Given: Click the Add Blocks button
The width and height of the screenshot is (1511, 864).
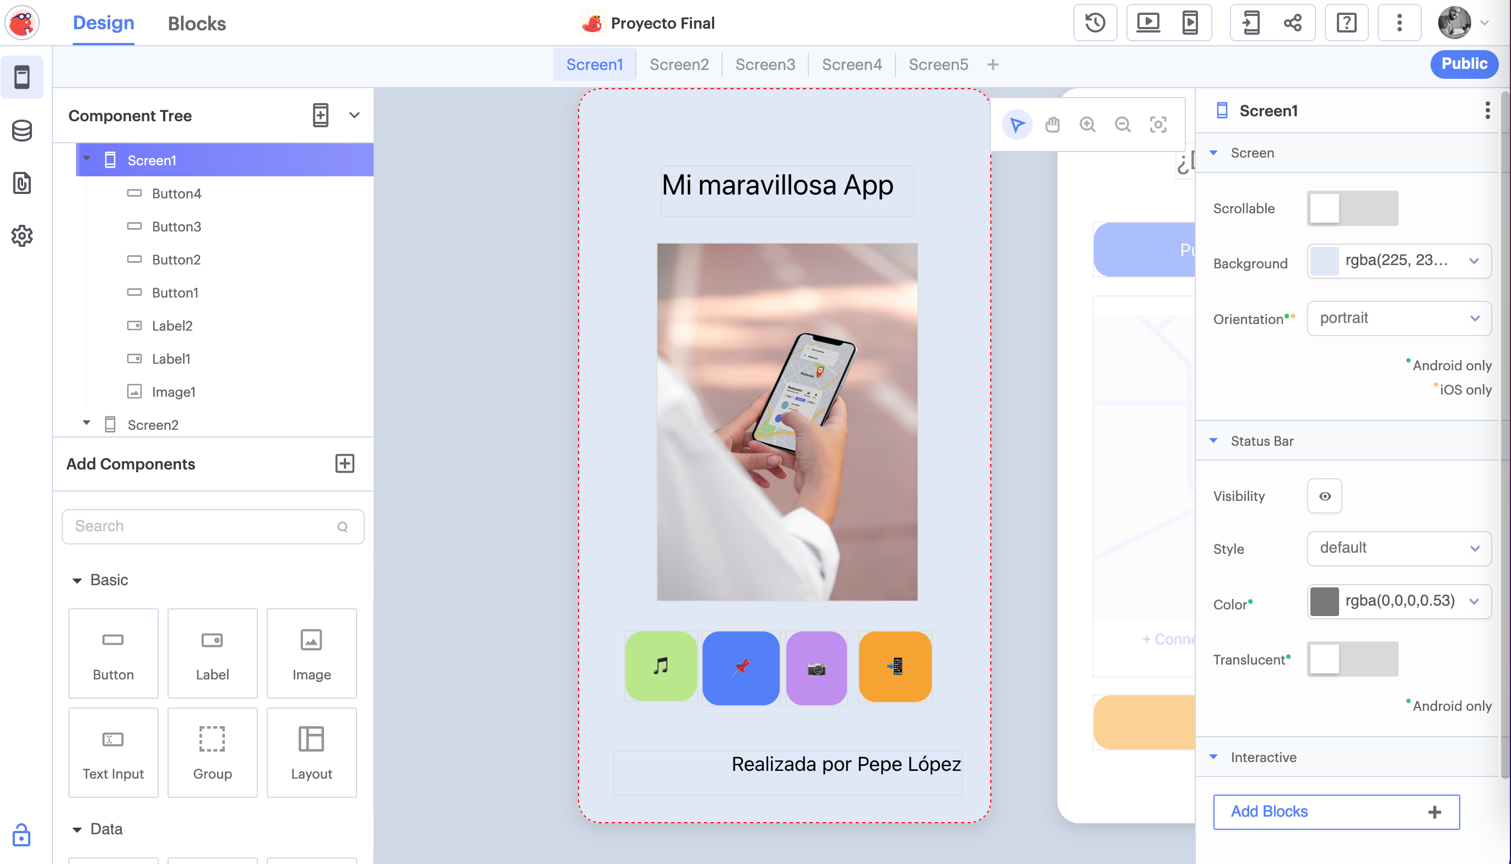Looking at the screenshot, I should point(1335,811).
